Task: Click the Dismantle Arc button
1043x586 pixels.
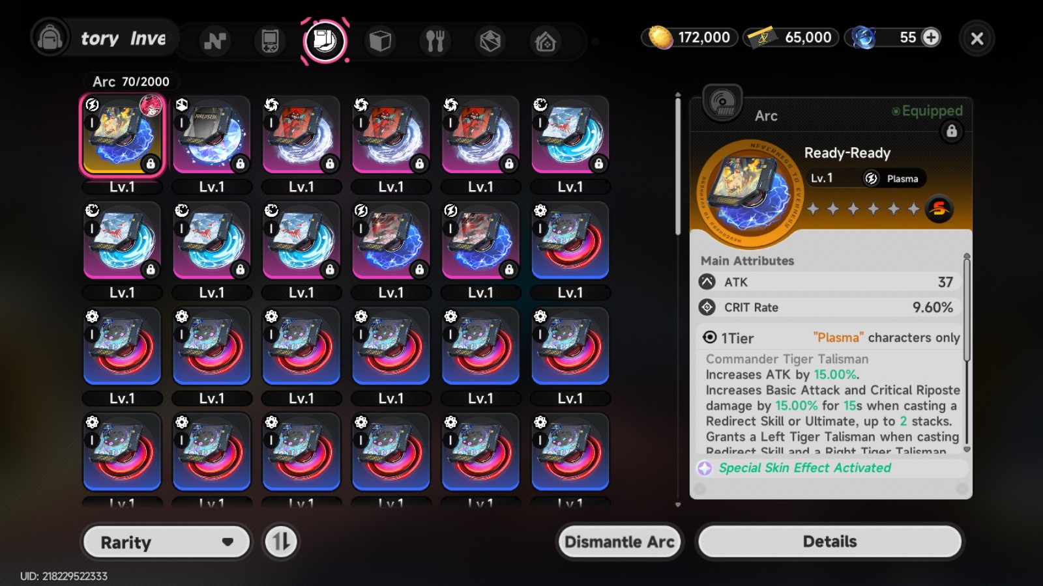Action: coord(619,542)
